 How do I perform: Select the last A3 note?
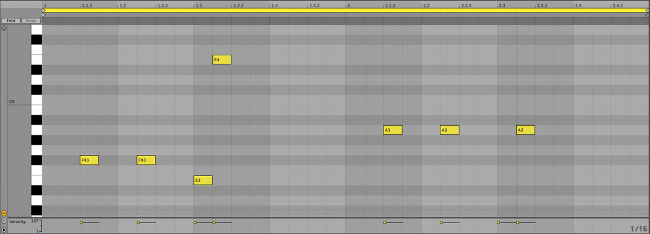point(525,130)
